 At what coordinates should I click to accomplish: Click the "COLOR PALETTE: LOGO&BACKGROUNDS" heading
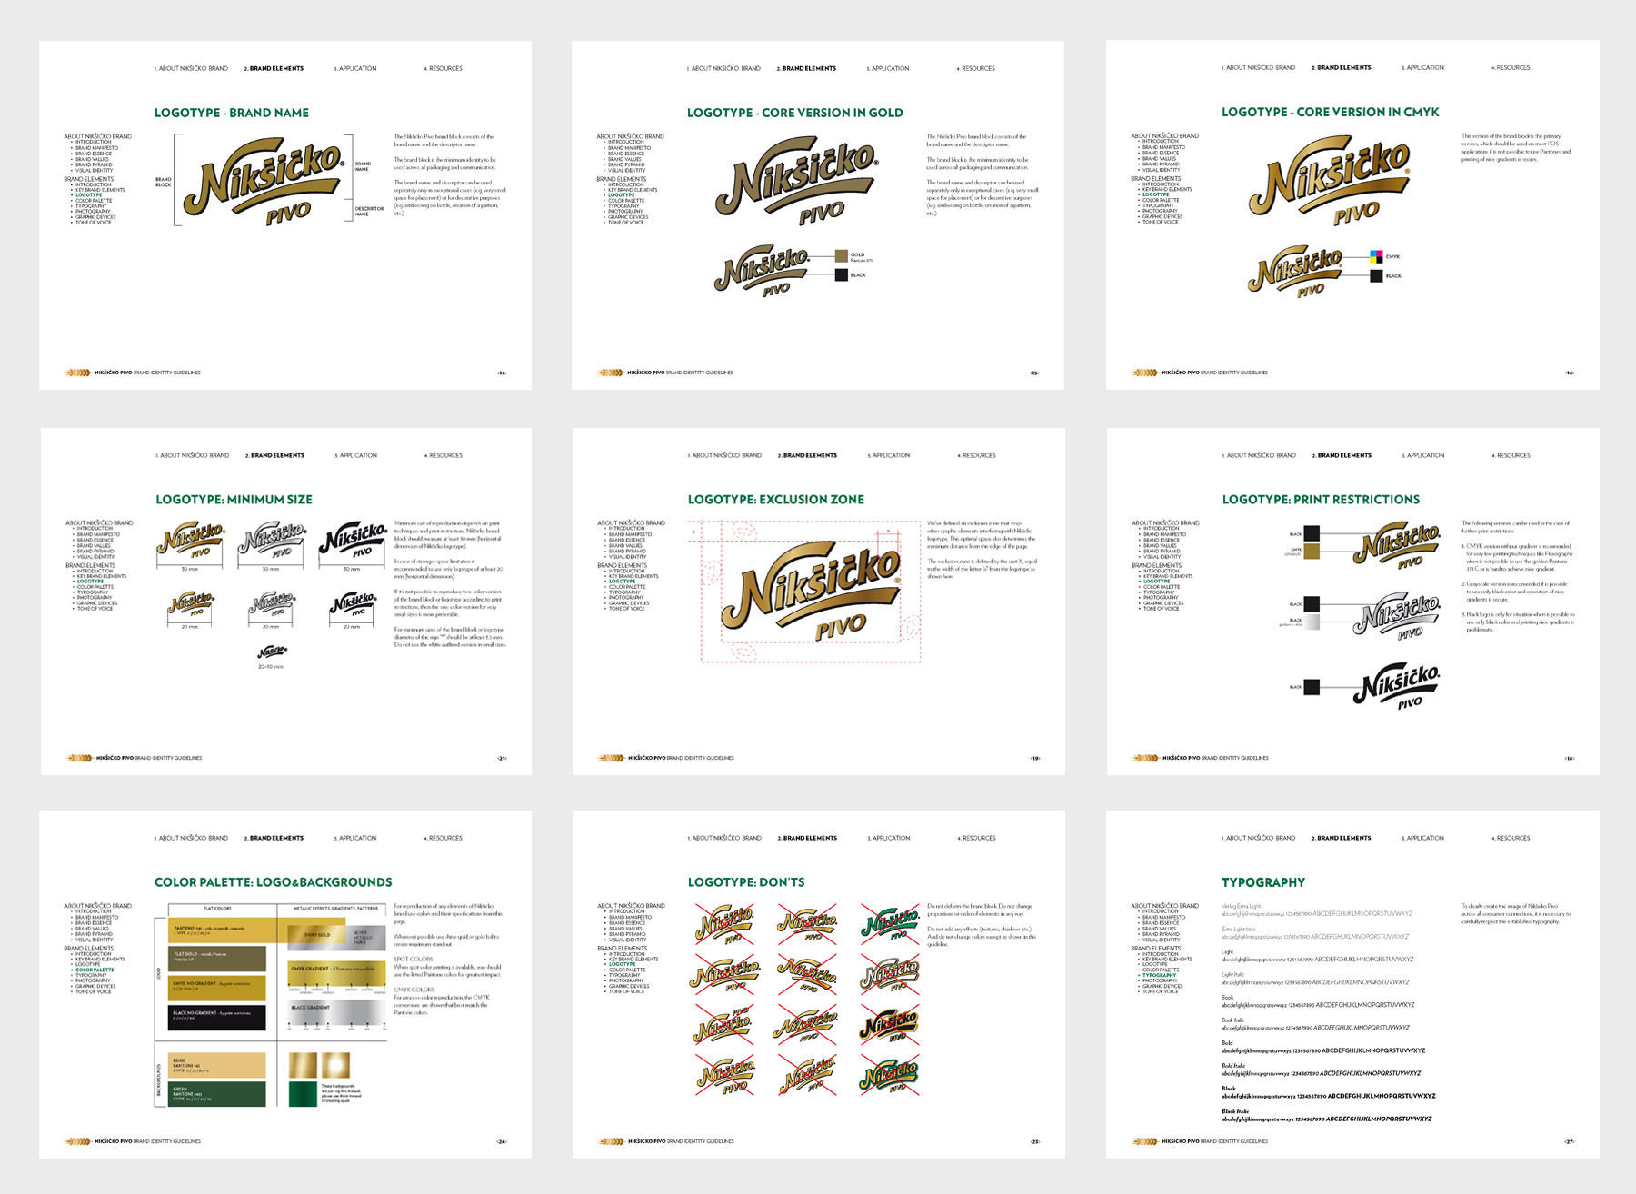click(274, 882)
